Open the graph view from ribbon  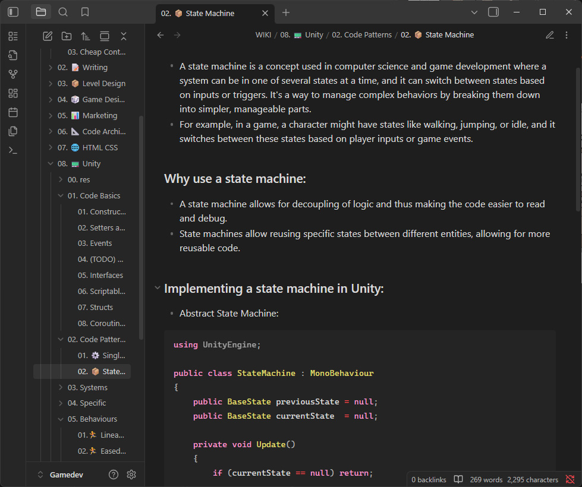click(13, 74)
